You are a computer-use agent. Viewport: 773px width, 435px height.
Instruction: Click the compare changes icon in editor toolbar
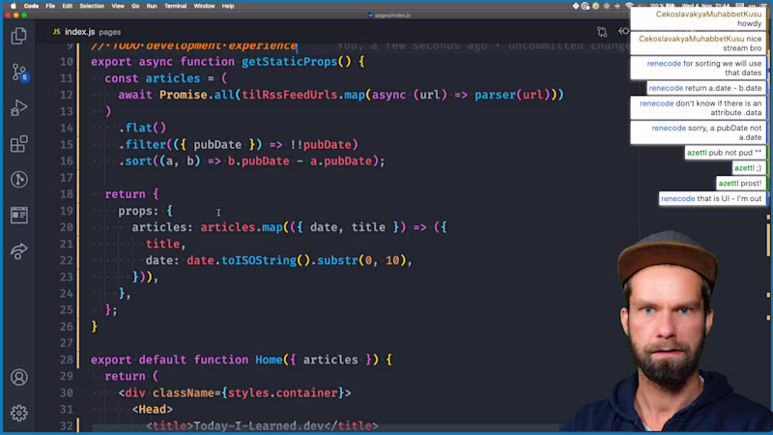point(602,32)
